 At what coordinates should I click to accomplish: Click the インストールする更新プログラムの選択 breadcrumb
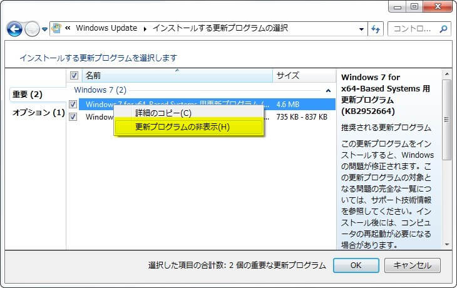(x=220, y=28)
